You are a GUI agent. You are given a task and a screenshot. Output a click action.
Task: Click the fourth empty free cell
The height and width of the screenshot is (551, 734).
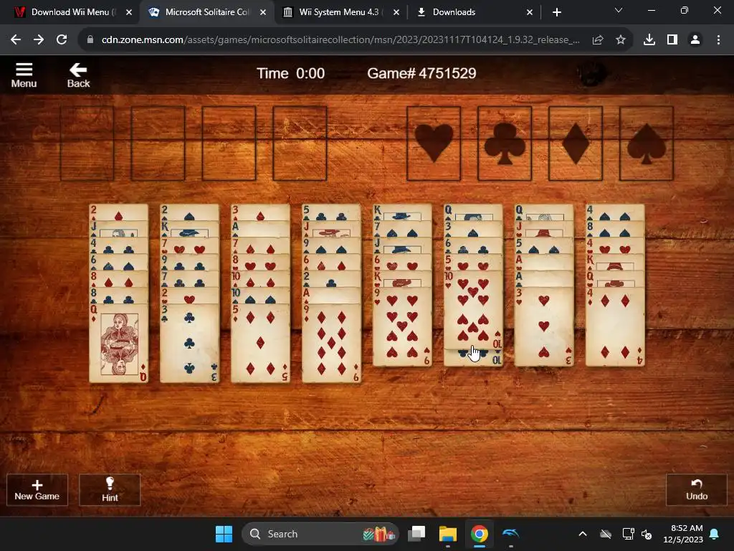[x=300, y=143]
